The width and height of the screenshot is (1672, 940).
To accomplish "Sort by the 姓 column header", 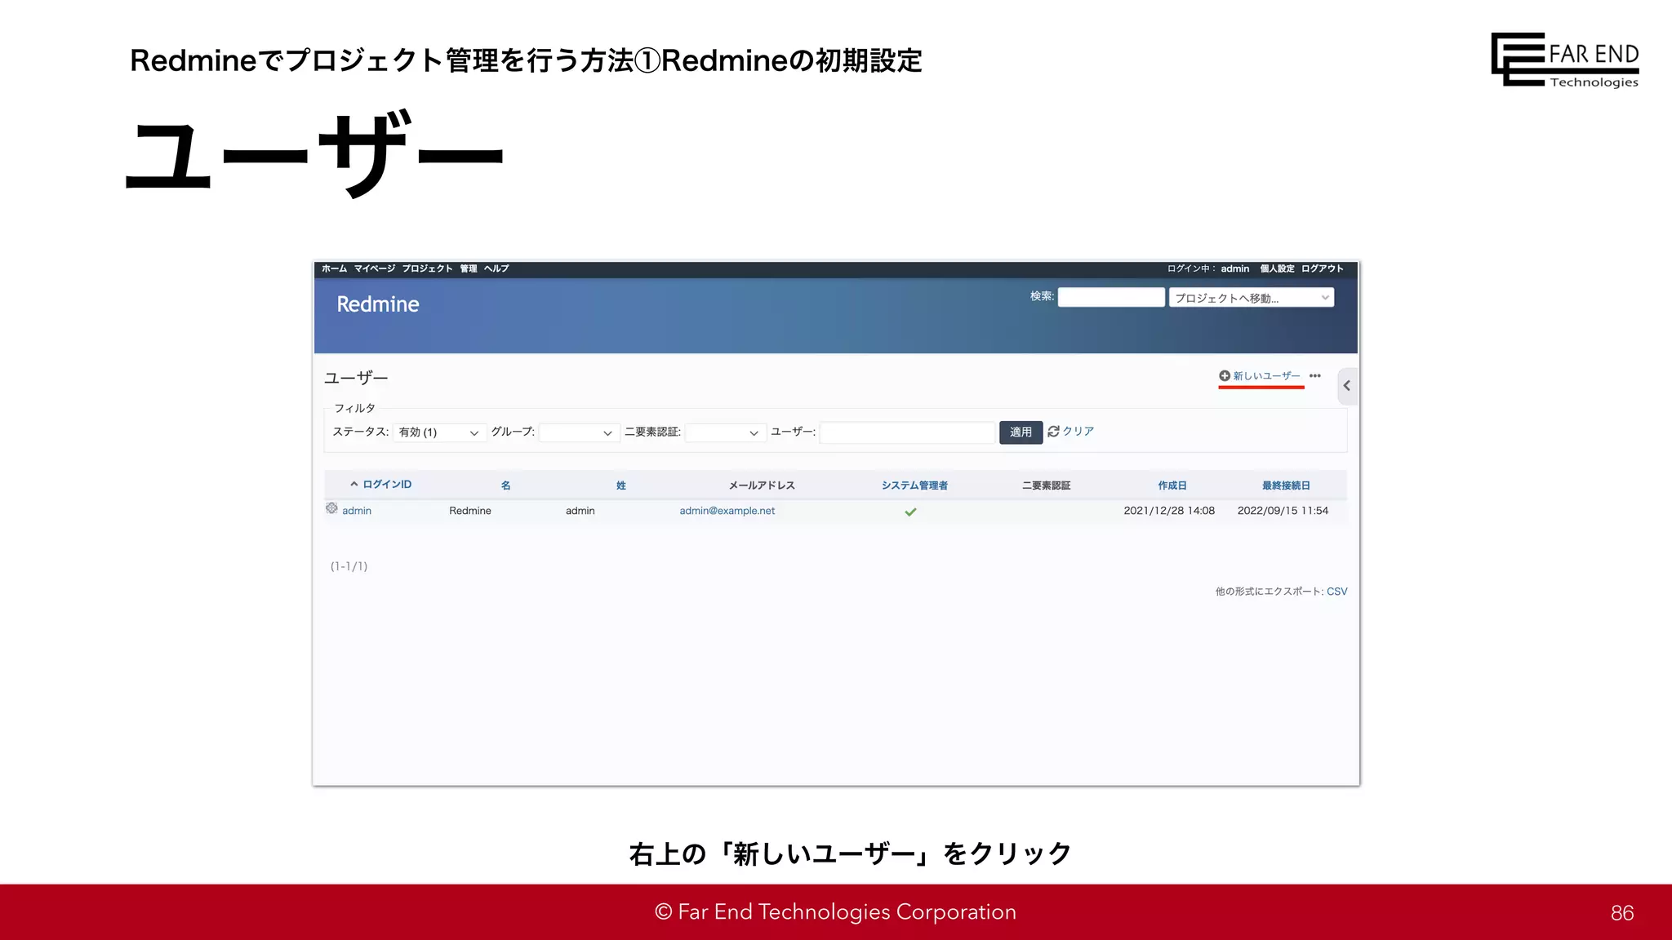I will (621, 486).
